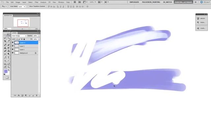Enable Show Transform Controls checkbox
Viewport: 211px width, 119px height.
point(28,6)
